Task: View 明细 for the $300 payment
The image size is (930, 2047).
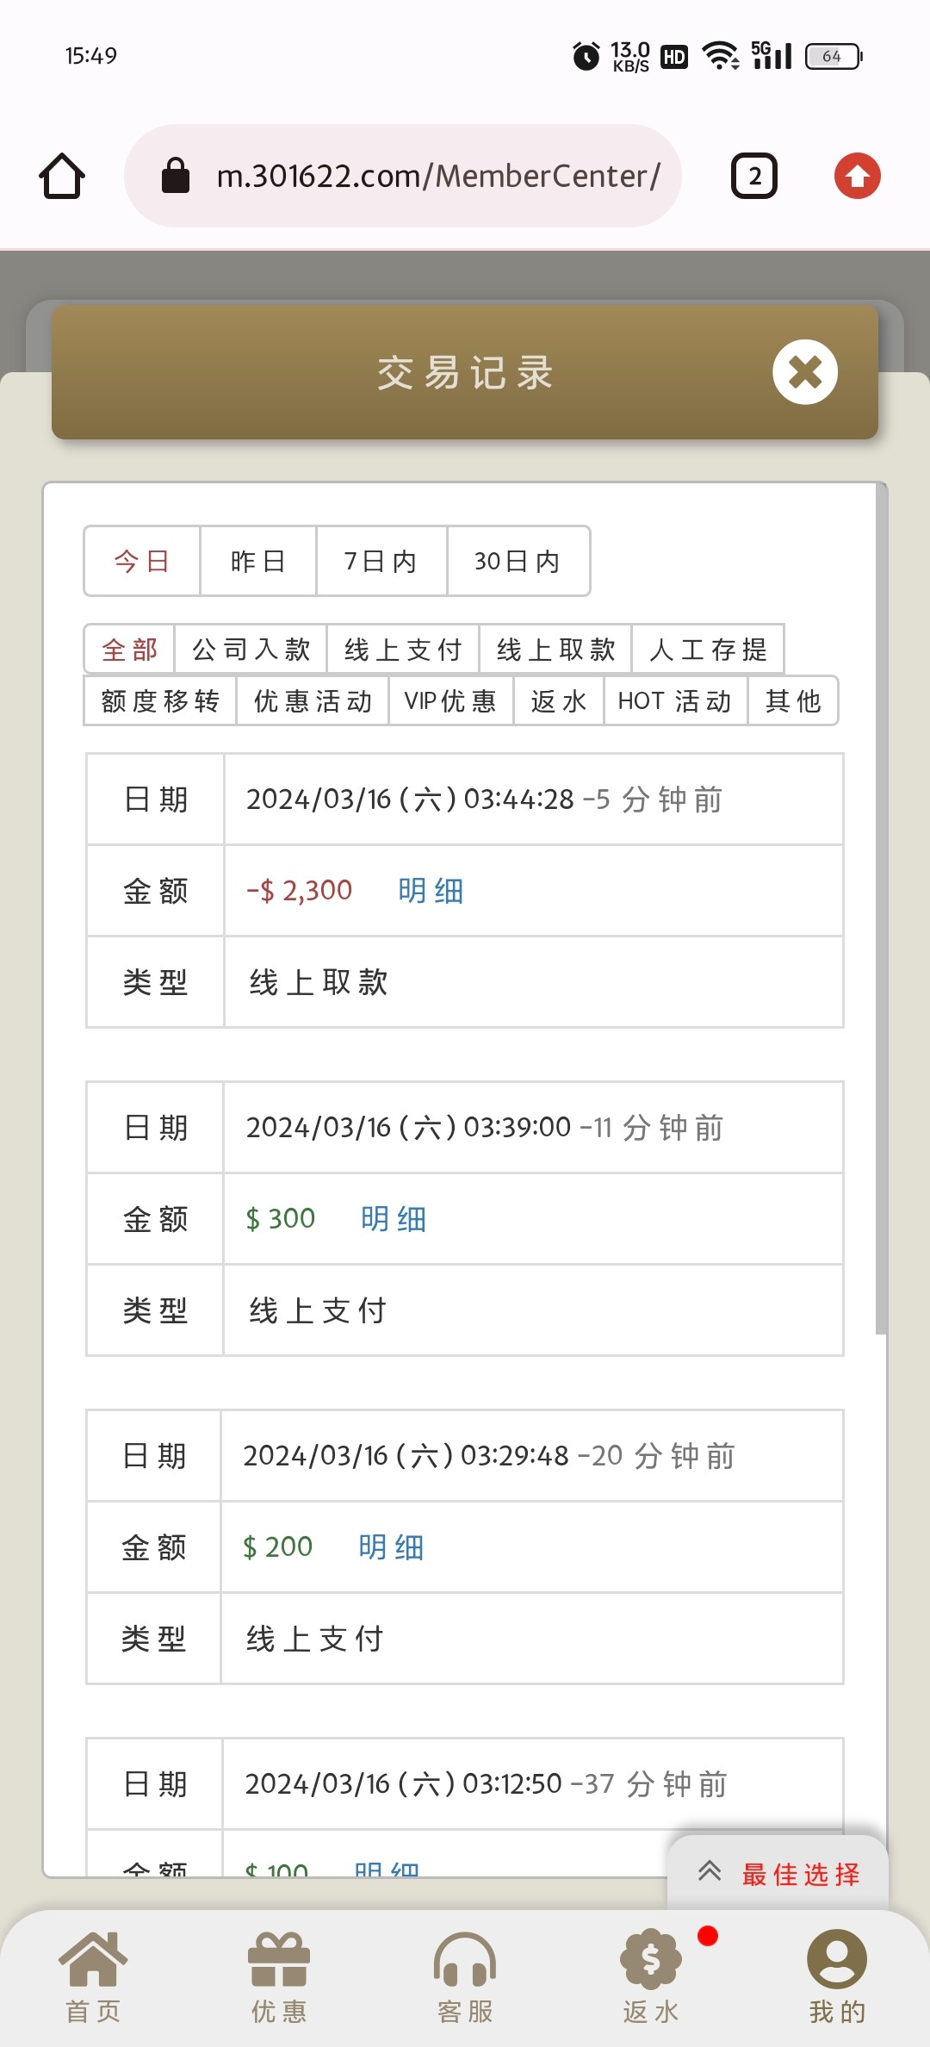Action: click(394, 1219)
